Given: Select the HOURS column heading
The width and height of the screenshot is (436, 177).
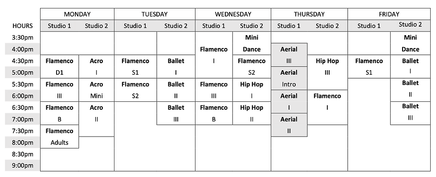Looking at the screenshot, I should [x=23, y=26].
